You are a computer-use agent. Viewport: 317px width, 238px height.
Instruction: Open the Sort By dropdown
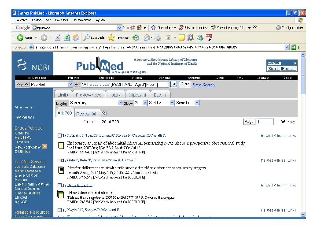point(172,103)
